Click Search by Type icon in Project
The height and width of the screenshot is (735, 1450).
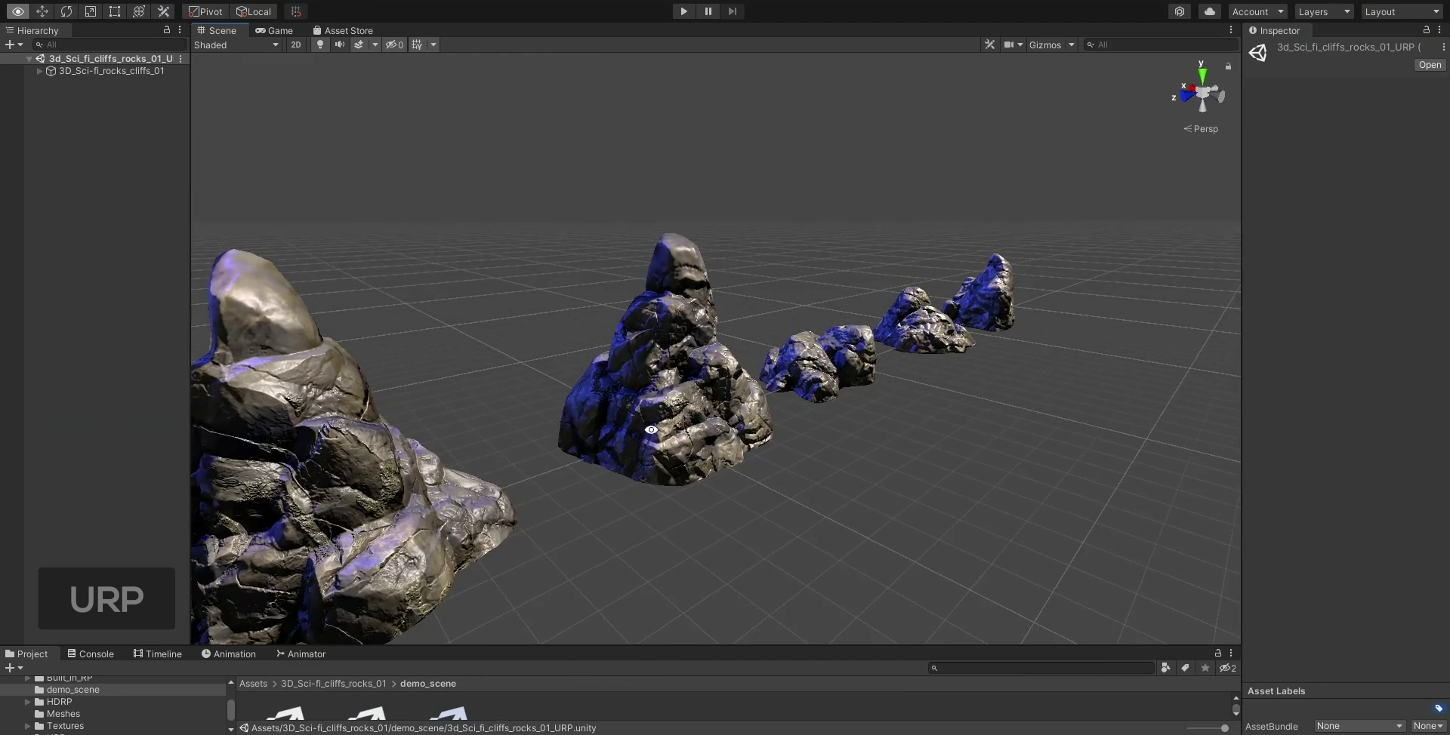click(x=1166, y=668)
